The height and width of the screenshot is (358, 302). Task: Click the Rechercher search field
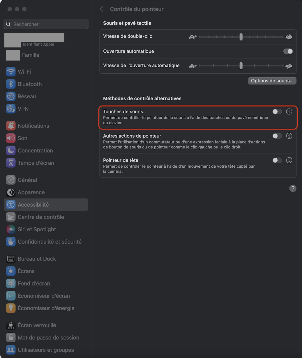47,24
